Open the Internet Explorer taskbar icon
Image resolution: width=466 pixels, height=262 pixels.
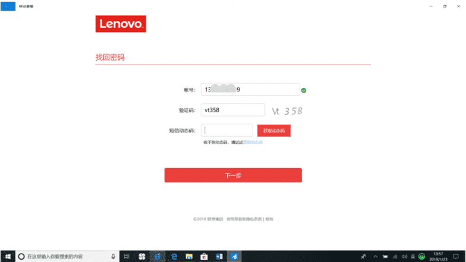coord(158,257)
